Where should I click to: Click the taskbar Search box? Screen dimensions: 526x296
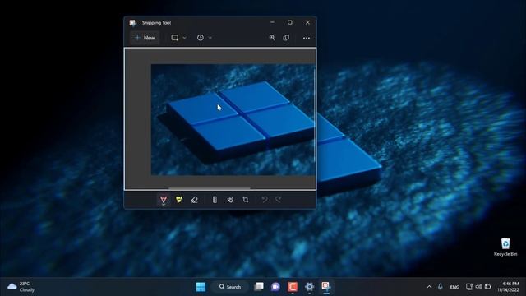(x=230, y=287)
